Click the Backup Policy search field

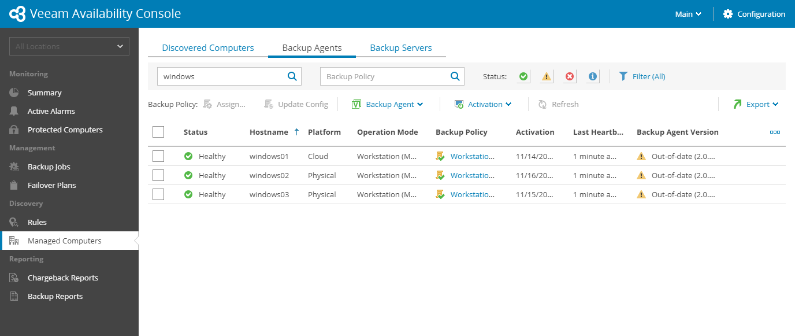[x=384, y=76]
